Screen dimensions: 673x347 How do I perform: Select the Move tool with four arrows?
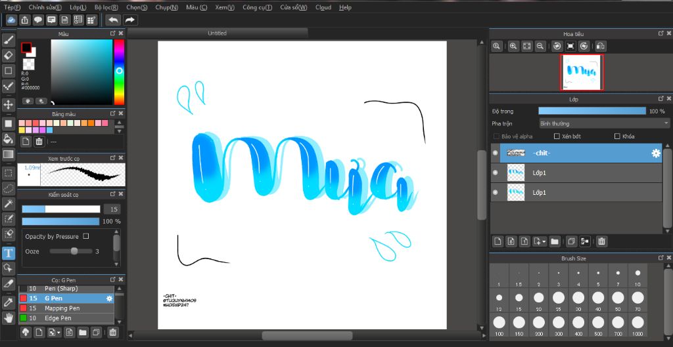[x=9, y=104]
